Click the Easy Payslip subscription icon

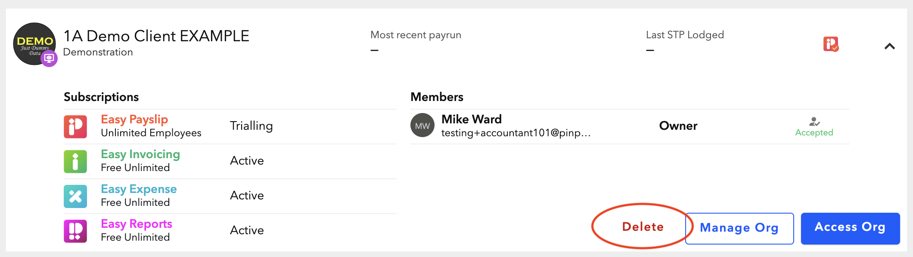click(x=75, y=126)
